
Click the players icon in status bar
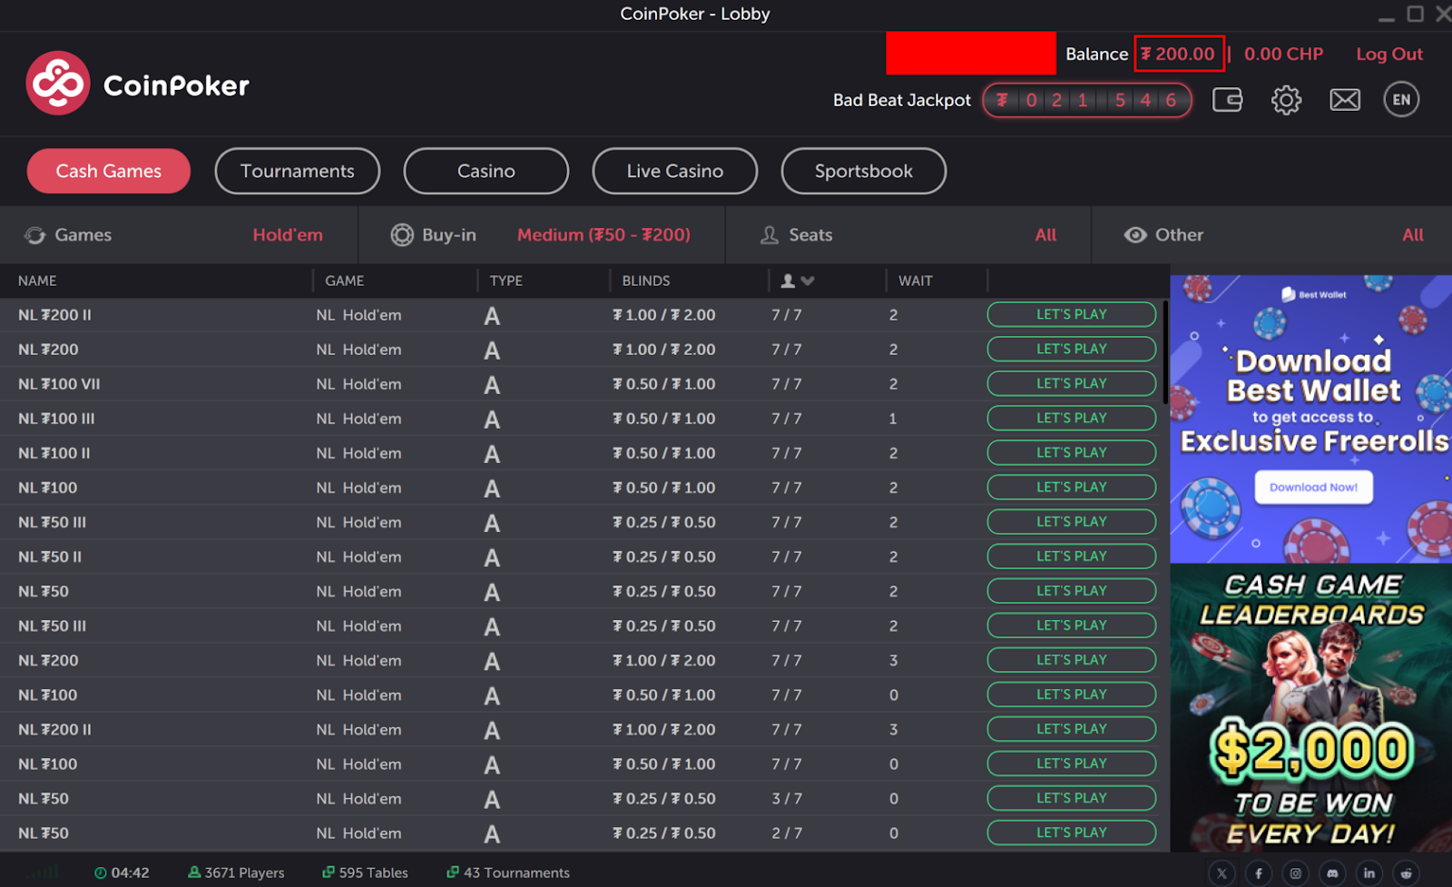coord(194,872)
